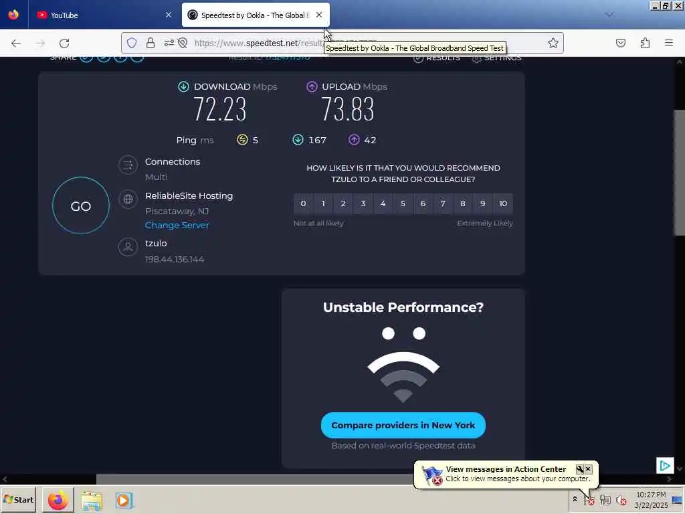Click the ReliableSite Hosting server name
The image size is (685, 514).
coord(189,195)
